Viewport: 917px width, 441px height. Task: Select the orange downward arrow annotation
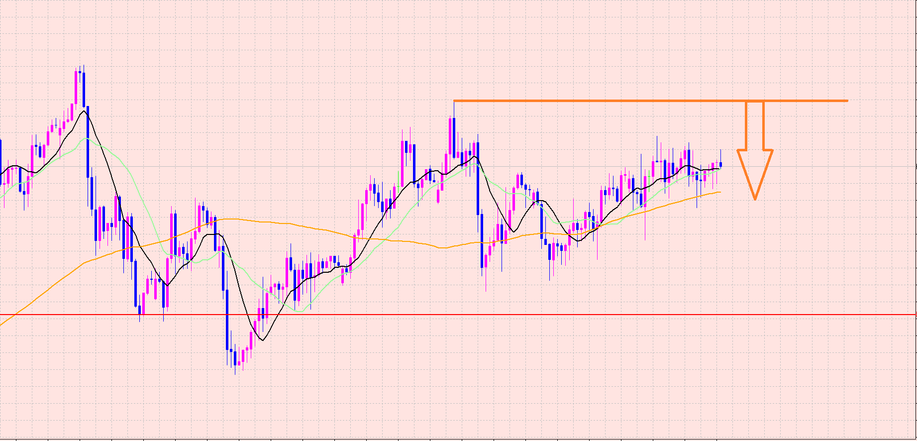point(755,164)
